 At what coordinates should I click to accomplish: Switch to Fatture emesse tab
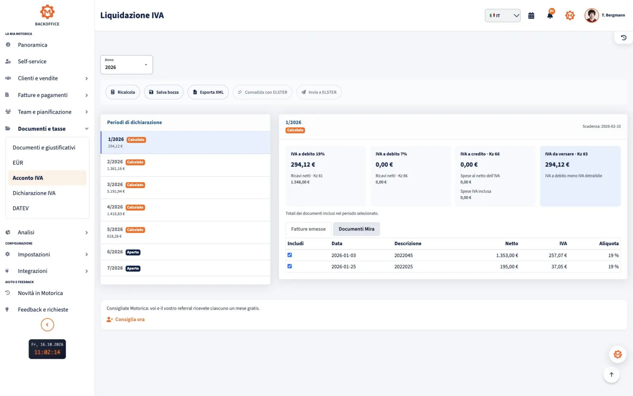(308, 229)
